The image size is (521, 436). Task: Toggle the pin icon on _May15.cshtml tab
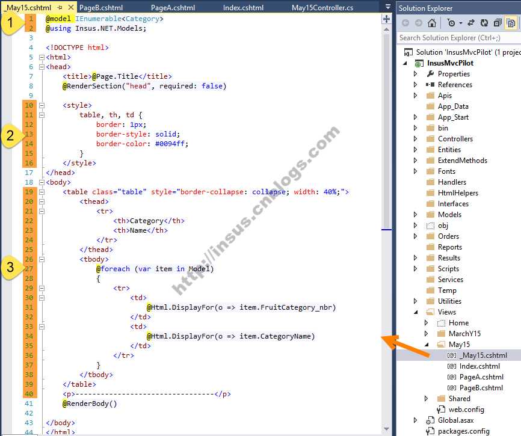click(60, 7)
